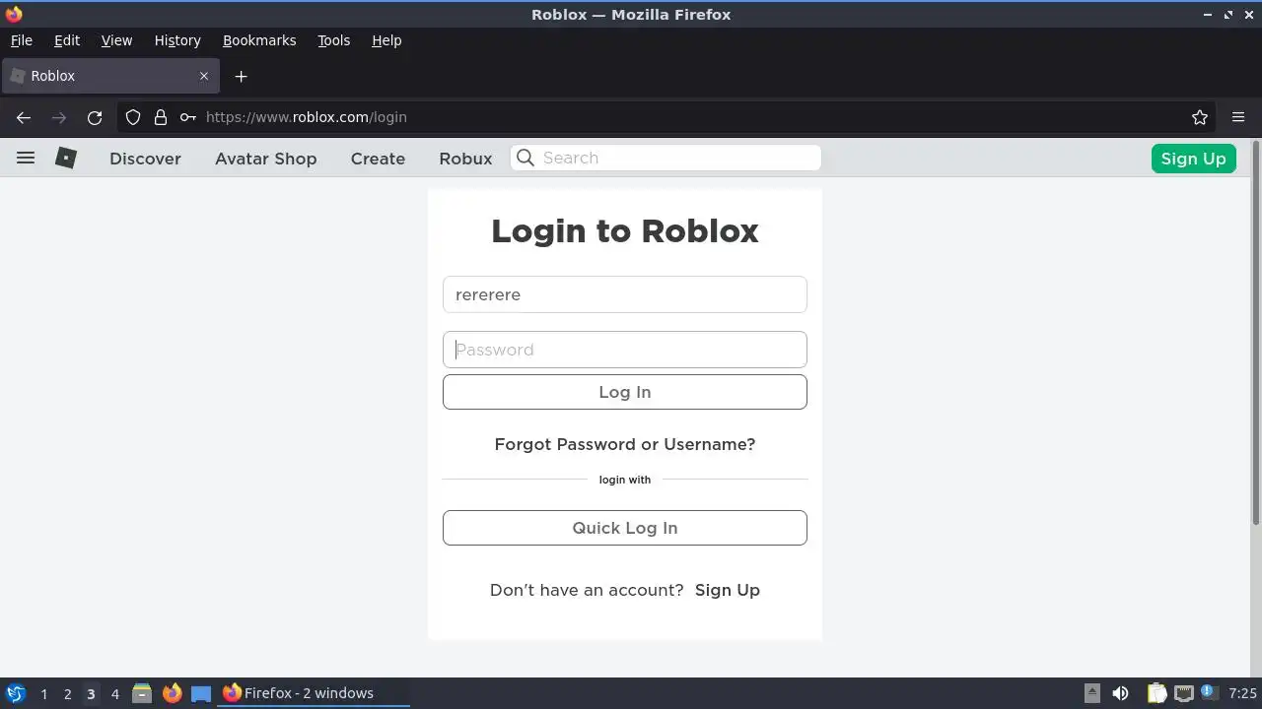Go back using browser back arrow
The image size is (1262, 709).
point(24,117)
